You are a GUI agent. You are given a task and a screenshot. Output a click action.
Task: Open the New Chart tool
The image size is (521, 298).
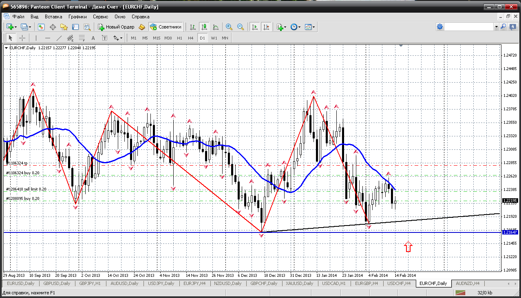point(10,27)
